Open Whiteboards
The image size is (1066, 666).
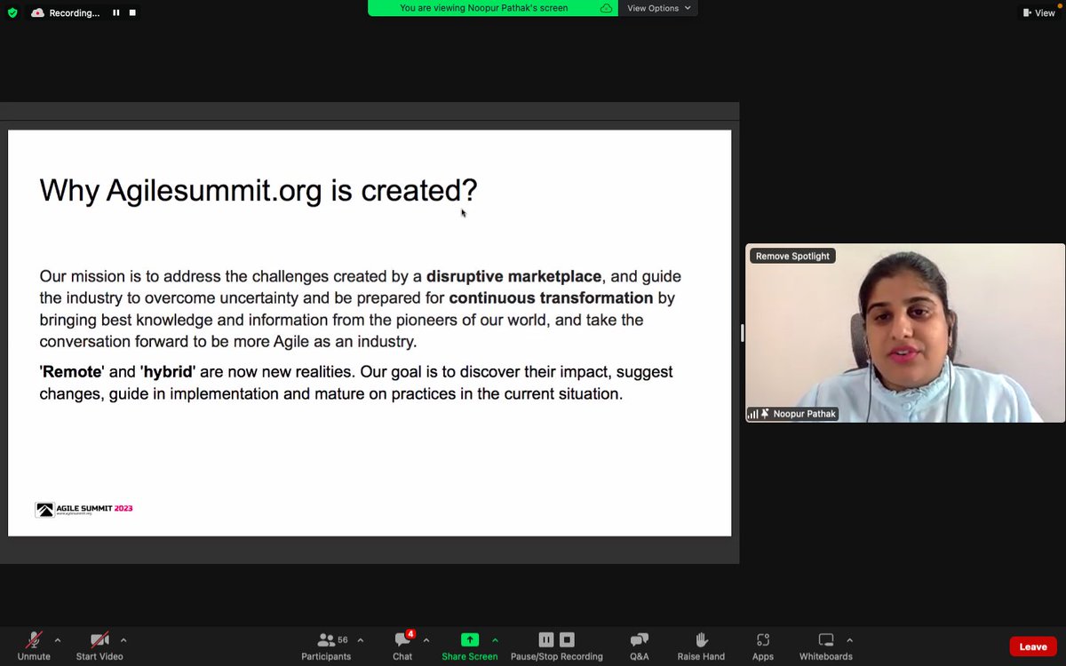tap(826, 646)
